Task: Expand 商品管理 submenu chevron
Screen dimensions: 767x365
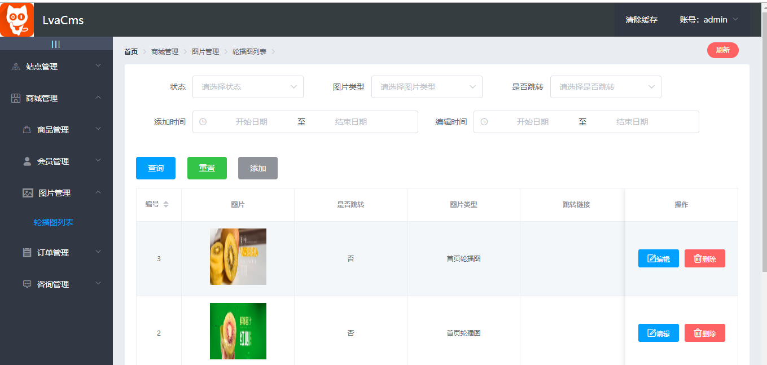Action: (x=98, y=129)
